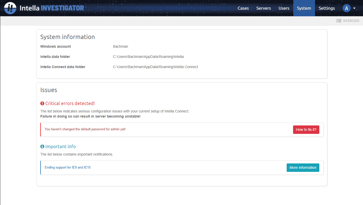Click the Windows account value Bachman
The height and width of the screenshot is (205, 363).
[120, 46]
